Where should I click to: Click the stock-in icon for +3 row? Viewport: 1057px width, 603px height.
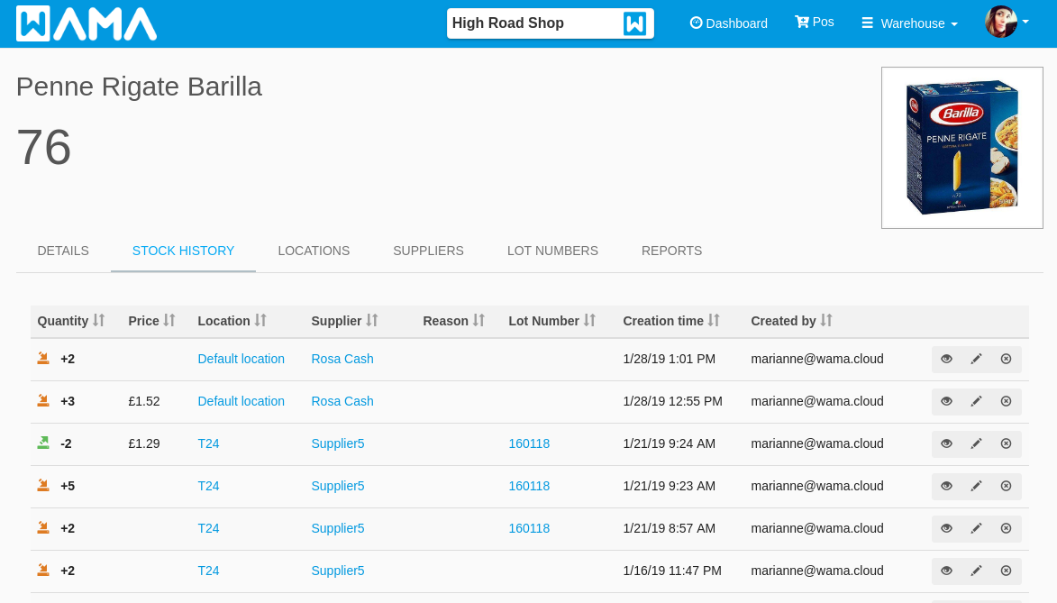pos(43,401)
